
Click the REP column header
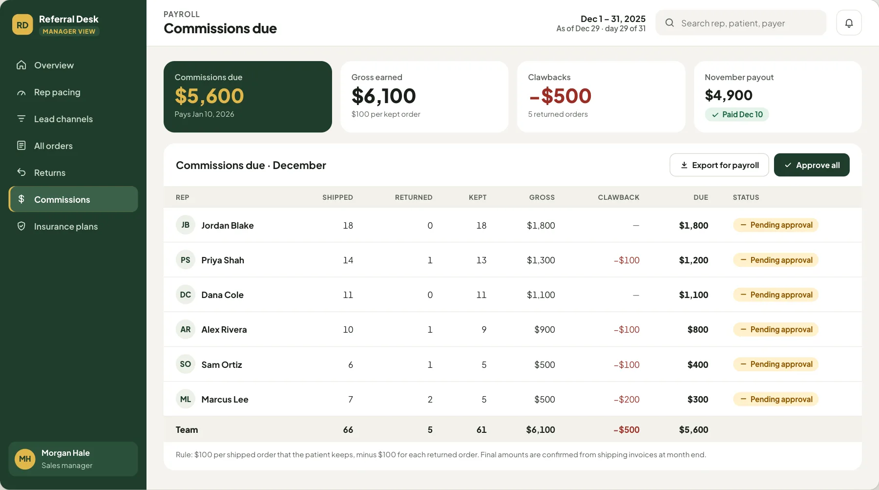(x=183, y=197)
